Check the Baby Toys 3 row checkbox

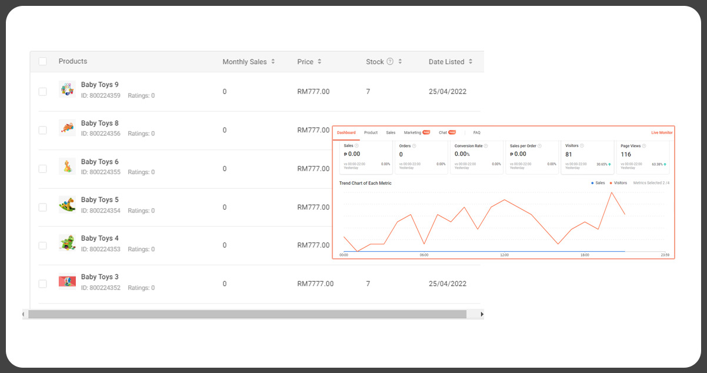pyautogui.click(x=42, y=284)
